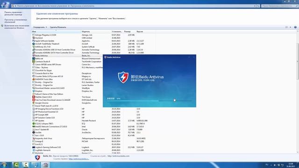
Task: Select the Grand Theft Auto IV row
Action: [x=67, y=106]
